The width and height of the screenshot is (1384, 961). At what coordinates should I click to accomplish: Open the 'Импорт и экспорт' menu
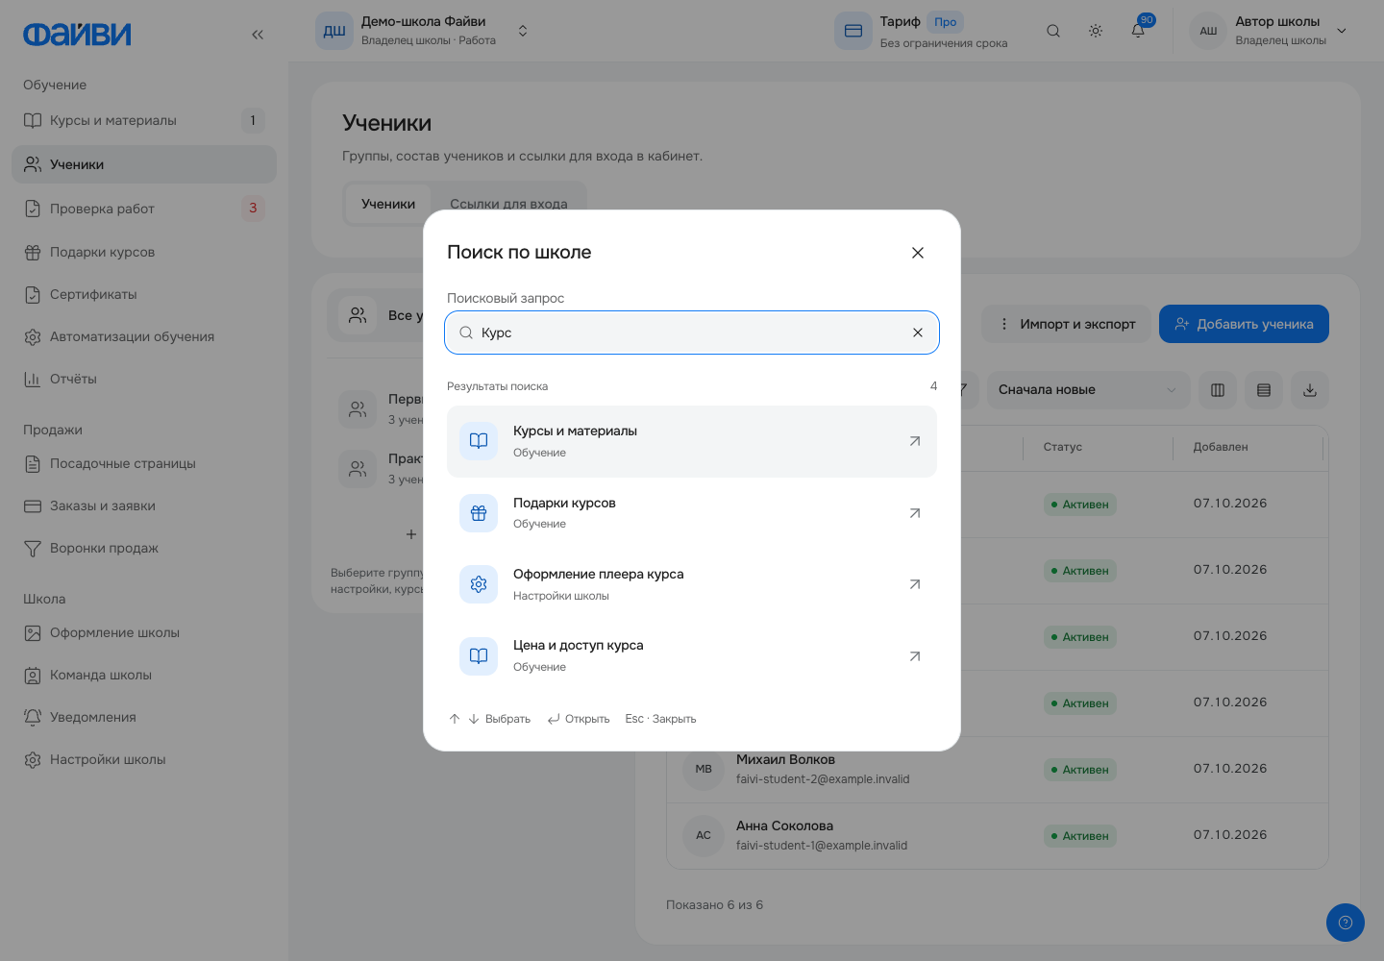(x=1068, y=324)
